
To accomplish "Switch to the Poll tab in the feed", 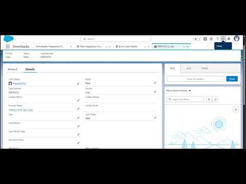I will 189,68.
